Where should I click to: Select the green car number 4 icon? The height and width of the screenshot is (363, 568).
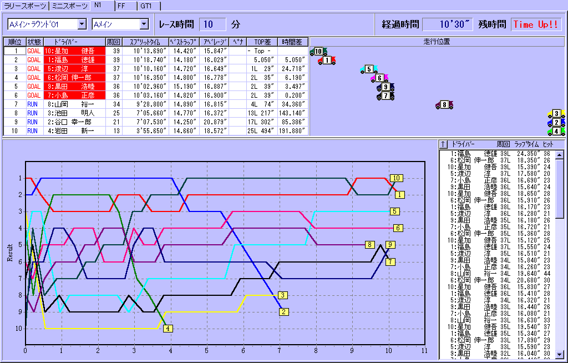point(556,132)
